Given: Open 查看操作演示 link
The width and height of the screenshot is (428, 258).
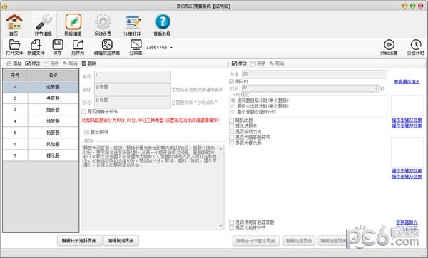Looking at the screenshot, I should click(407, 81).
